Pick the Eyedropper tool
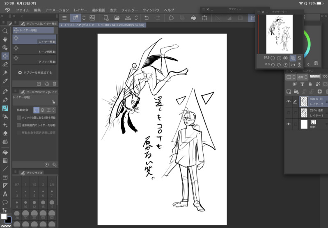328x228 pixels. point(5,81)
